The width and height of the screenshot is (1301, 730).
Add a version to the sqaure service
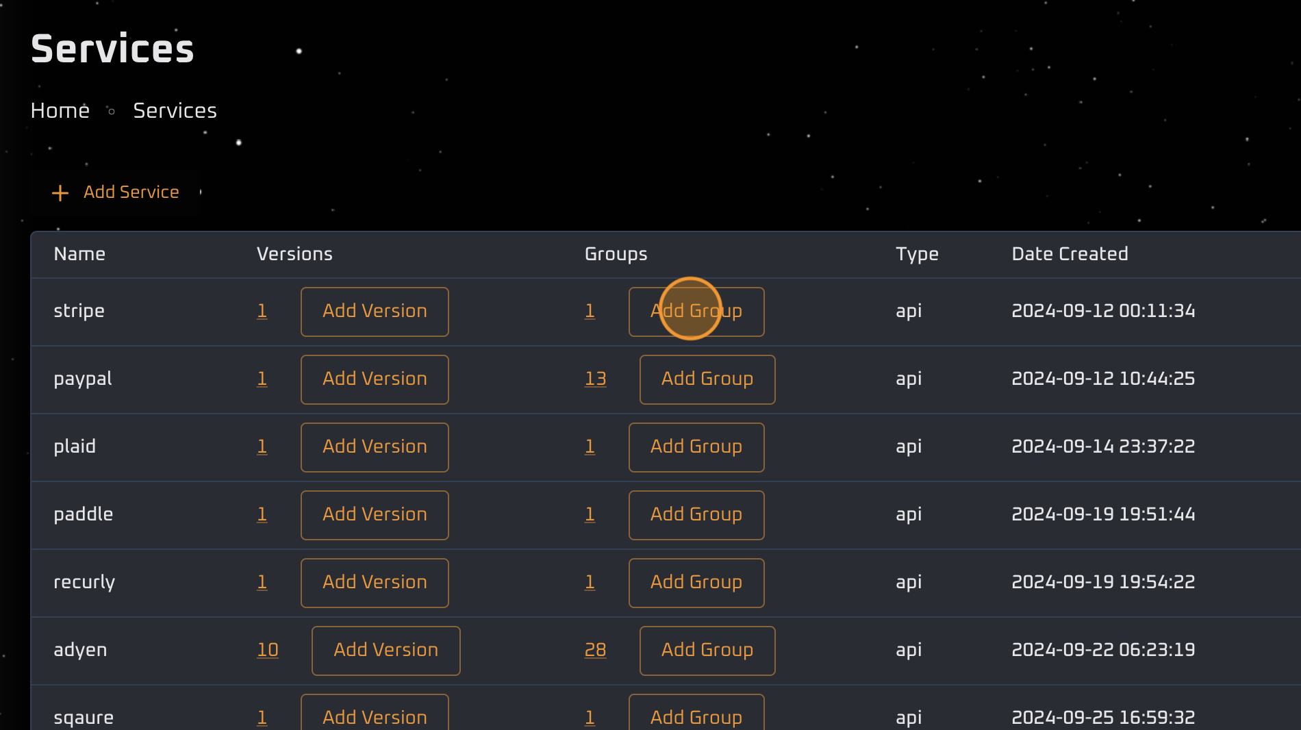pyautogui.click(x=375, y=712)
